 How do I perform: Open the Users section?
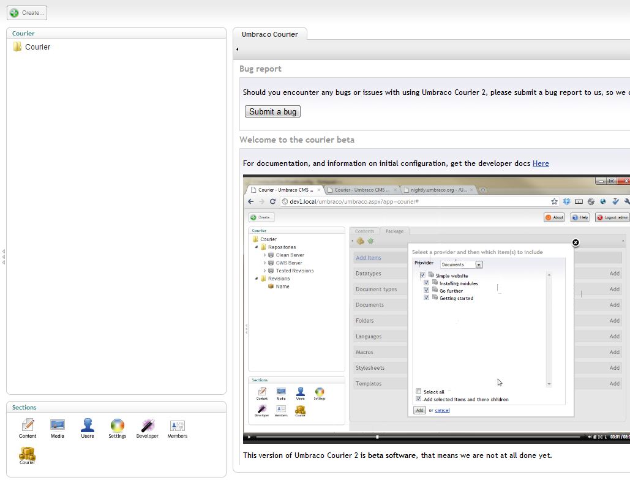[87, 429]
